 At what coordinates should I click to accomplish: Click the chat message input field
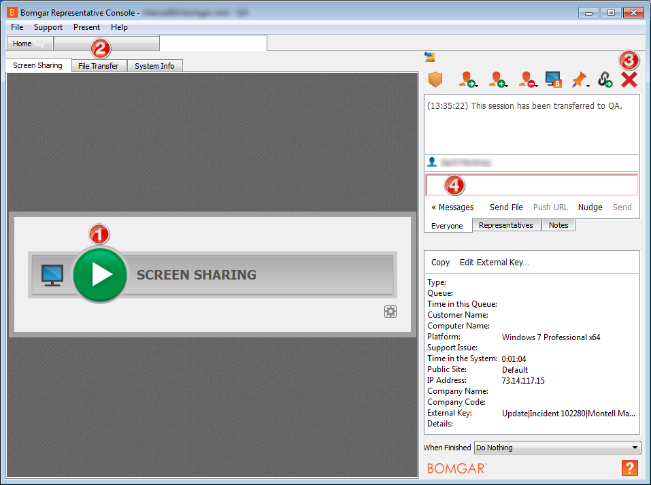click(531, 185)
